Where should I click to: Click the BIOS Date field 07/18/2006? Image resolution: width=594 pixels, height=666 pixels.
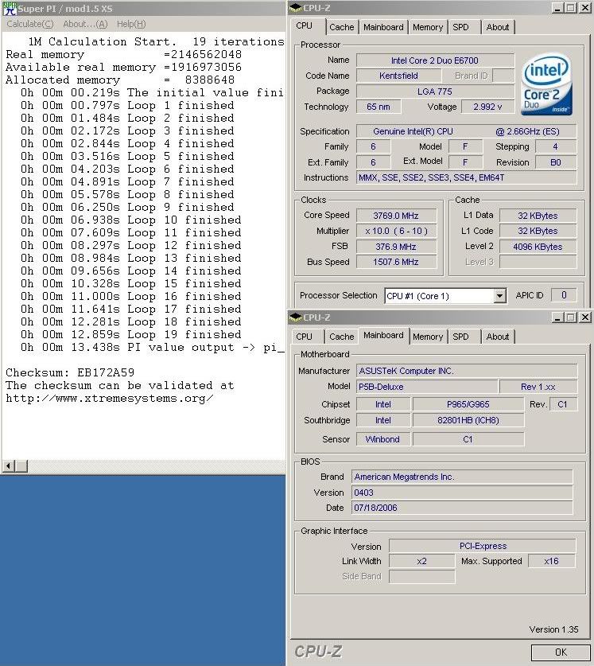tap(462, 508)
